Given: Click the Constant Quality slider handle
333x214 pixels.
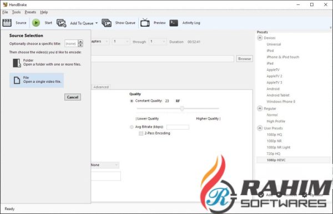Looking at the screenshot, I should [x=182, y=108].
